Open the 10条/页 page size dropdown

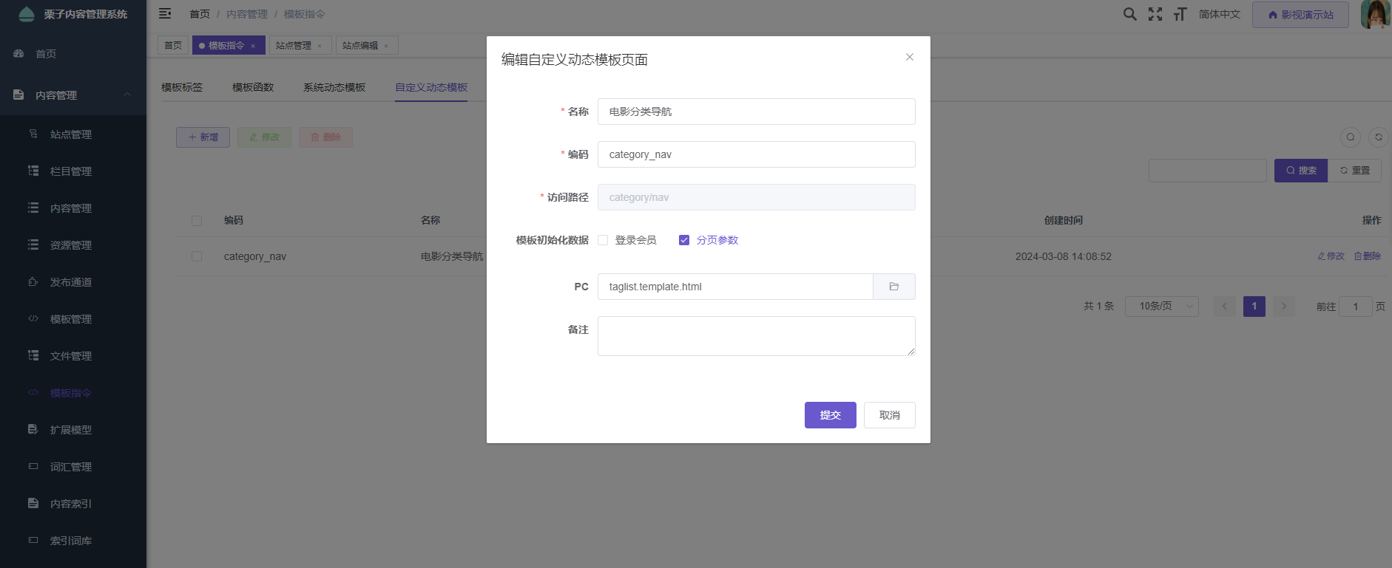(1161, 307)
